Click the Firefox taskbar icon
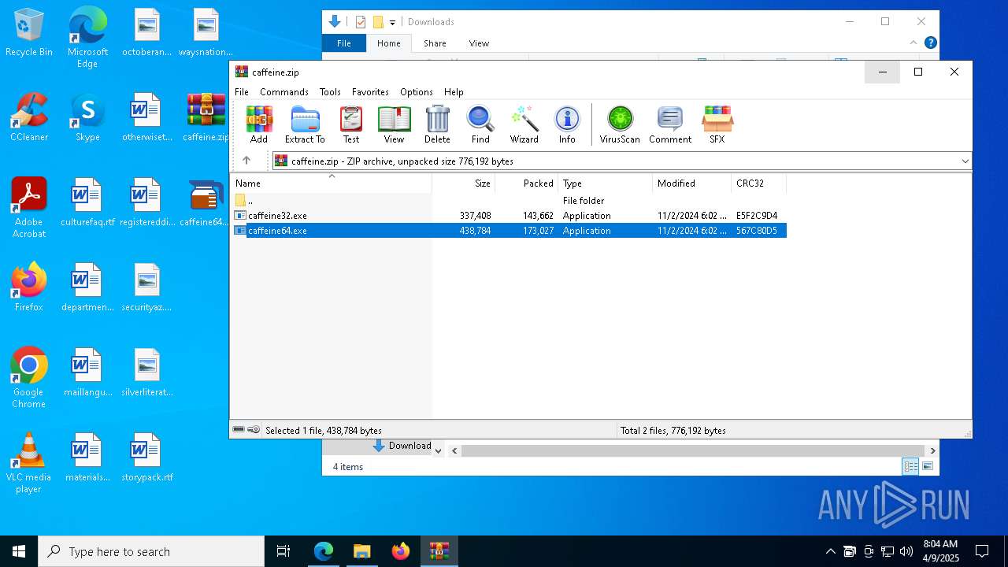The width and height of the screenshot is (1008, 567). pos(401,551)
